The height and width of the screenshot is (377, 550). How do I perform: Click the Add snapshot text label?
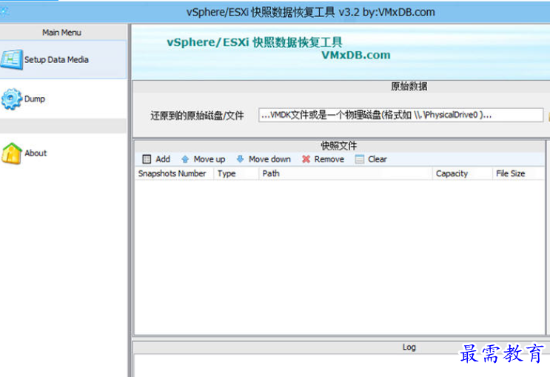coord(163,159)
